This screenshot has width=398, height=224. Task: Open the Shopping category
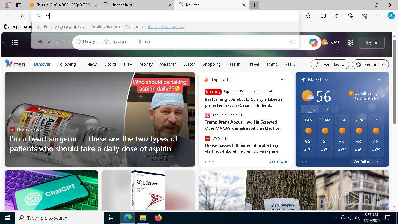[212, 64]
